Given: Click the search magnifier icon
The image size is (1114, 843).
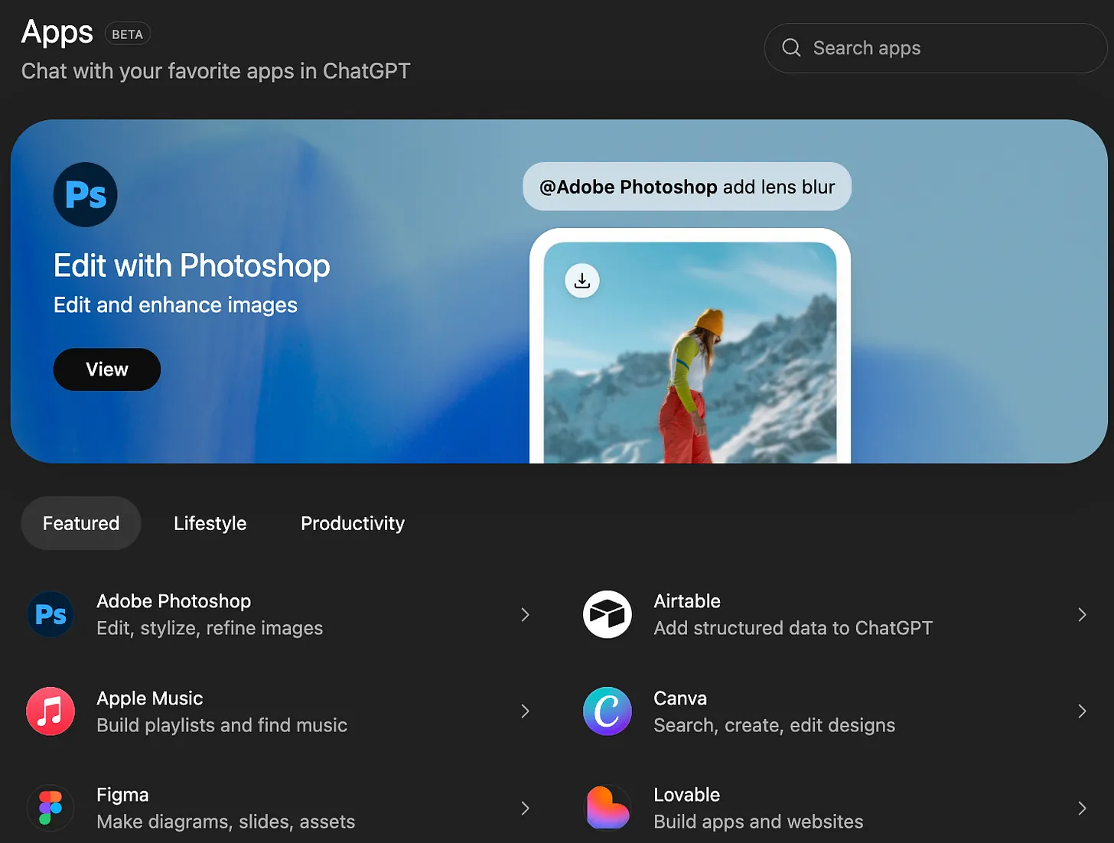Looking at the screenshot, I should (x=791, y=48).
